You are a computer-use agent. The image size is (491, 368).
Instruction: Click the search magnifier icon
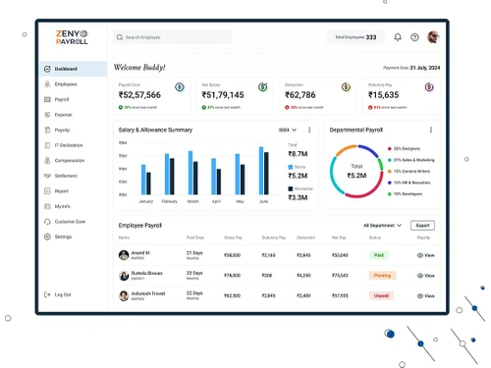[x=120, y=37]
